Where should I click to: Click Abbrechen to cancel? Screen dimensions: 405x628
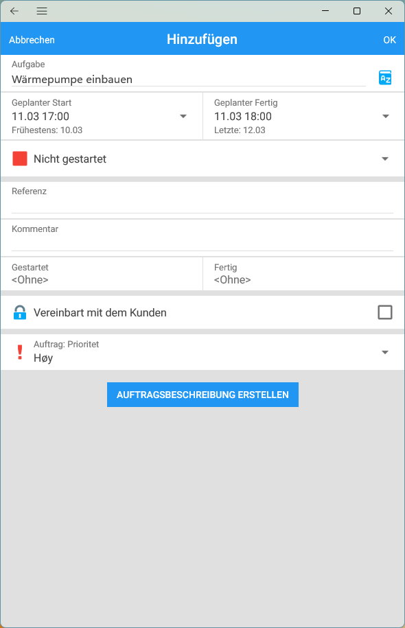32,40
